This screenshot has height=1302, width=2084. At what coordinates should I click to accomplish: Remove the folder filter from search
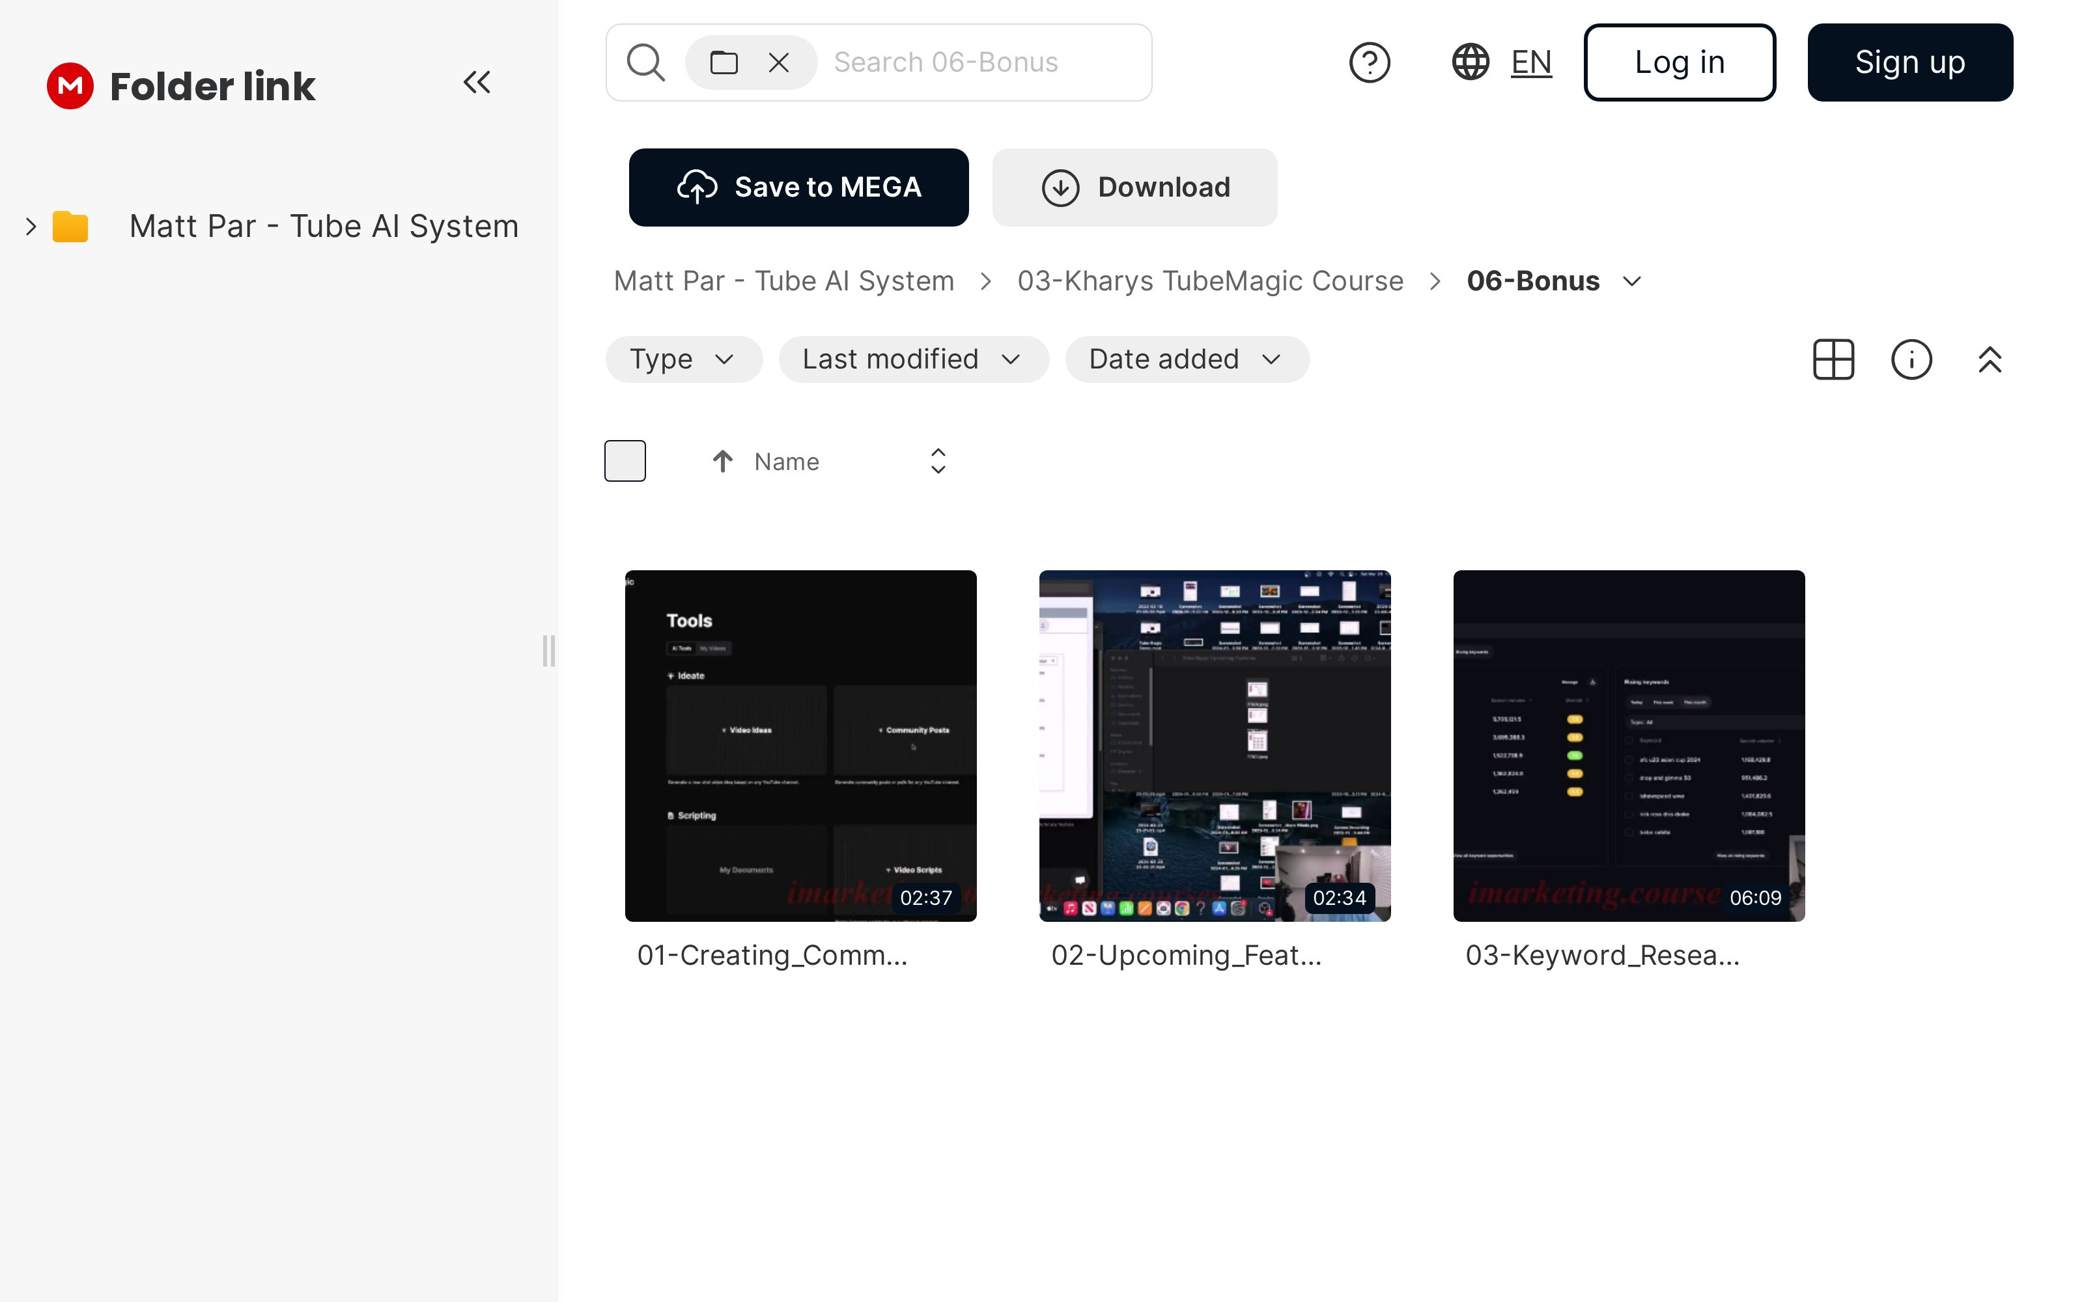tap(778, 62)
